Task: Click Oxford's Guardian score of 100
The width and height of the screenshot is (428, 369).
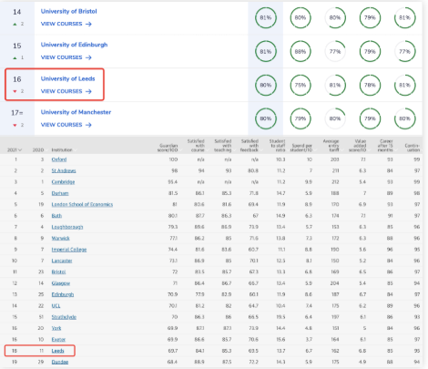Action: (173, 159)
